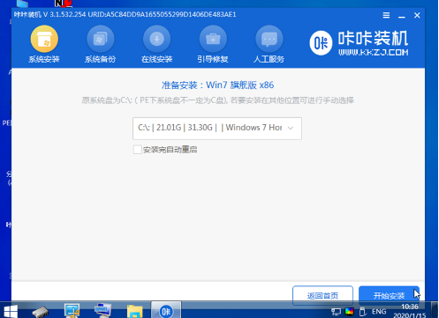The height and width of the screenshot is (318, 439).
Task: Open File Explorer from taskbar
Action: tap(134, 311)
